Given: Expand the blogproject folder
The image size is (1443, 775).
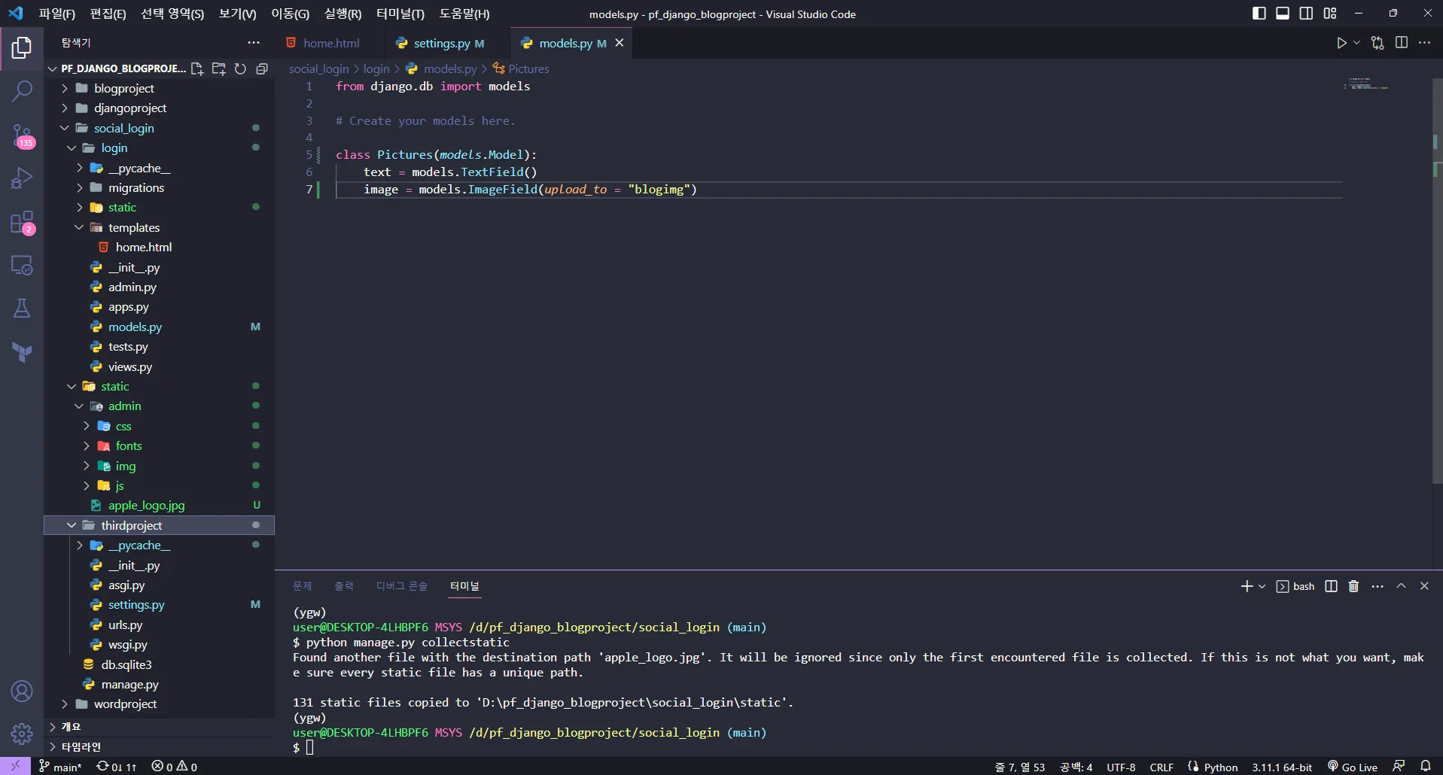Looking at the screenshot, I should tap(123, 88).
